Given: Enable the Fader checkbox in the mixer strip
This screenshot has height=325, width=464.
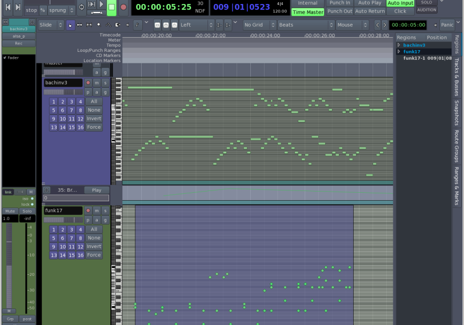Looking at the screenshot, I should click(x=5, y=58).
